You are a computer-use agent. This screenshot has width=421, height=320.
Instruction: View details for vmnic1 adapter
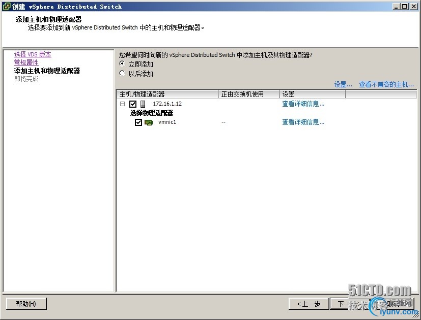click(x=303, y=122)
